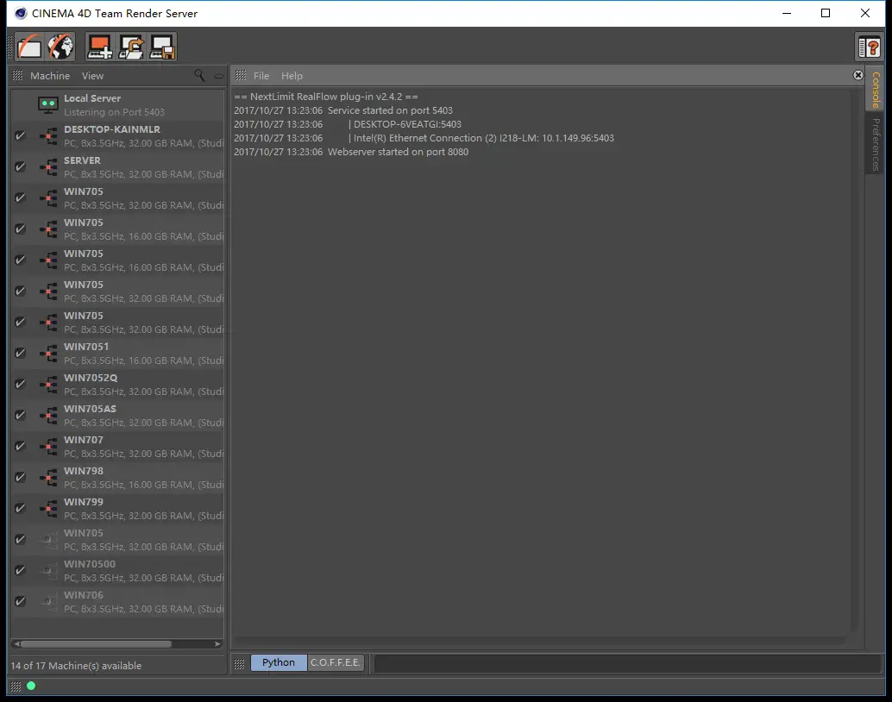Screen dimensions: 892x702
Task: Open the help icon at top right
Action: pos(870,47)
